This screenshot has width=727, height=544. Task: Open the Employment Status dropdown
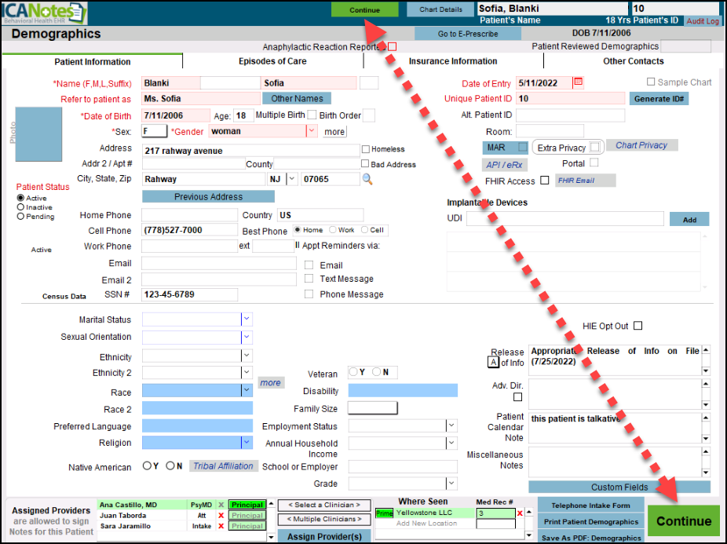451,425
